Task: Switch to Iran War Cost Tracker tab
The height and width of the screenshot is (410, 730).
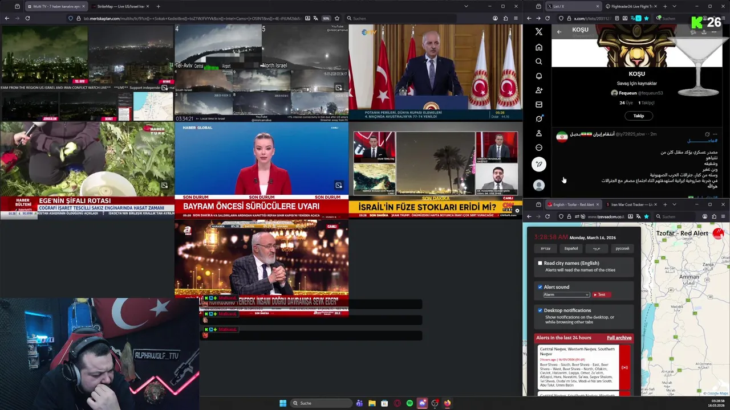Action: pyautogui.click(x=630, y=204)
